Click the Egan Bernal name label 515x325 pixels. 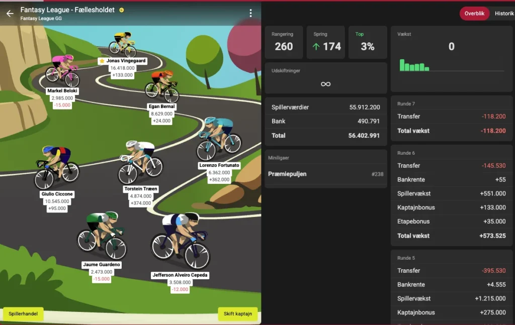coord(161,106)
